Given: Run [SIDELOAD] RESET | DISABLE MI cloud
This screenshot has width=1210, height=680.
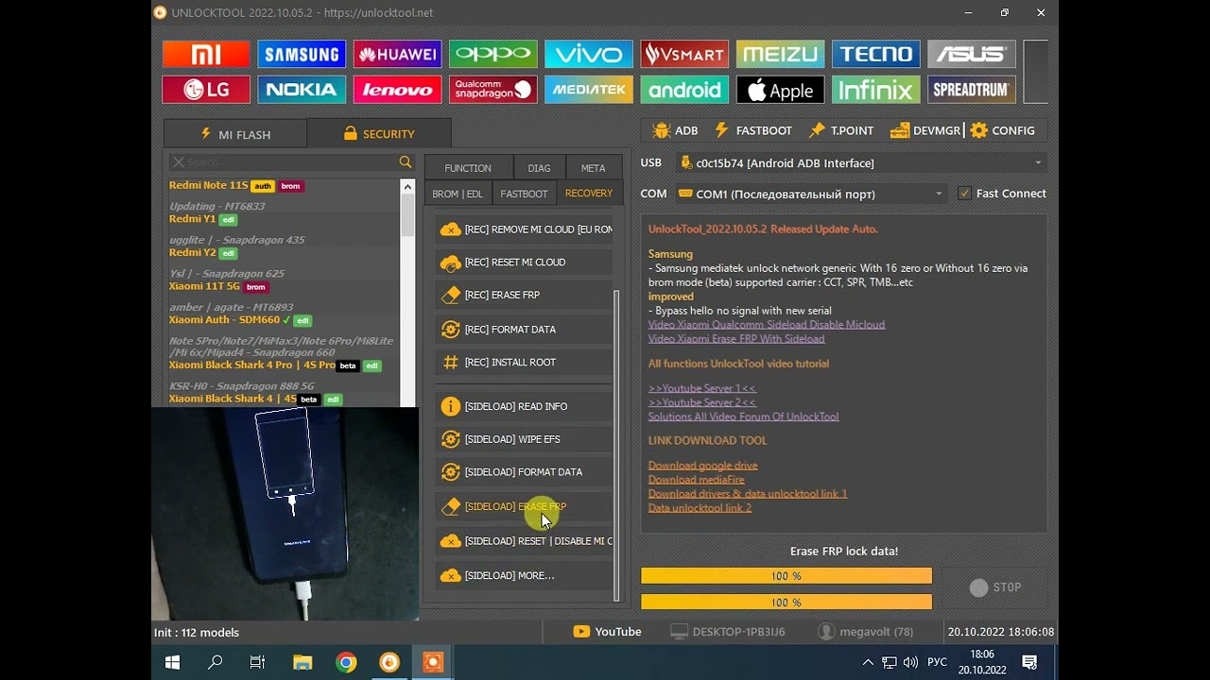Looking at the screenshot, I should (525, 541).
